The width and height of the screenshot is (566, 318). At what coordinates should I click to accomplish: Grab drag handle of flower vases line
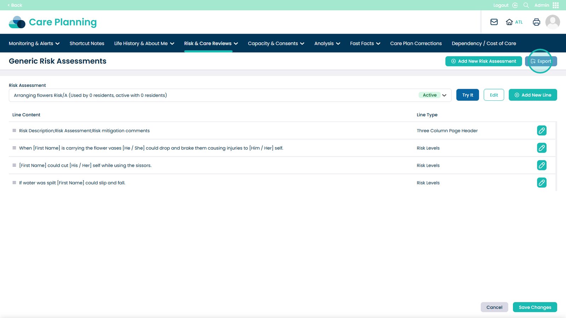pos(14,148)
